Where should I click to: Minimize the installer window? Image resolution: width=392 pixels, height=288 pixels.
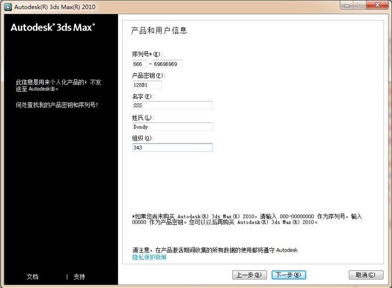tap(345, 6)
